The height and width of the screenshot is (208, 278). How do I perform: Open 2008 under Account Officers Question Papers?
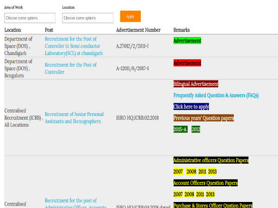(x=189, y=194)
